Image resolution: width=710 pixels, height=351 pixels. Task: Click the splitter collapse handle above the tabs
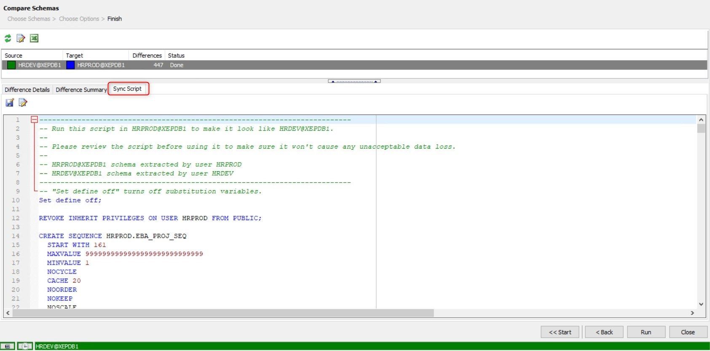[x=354, y=81]
